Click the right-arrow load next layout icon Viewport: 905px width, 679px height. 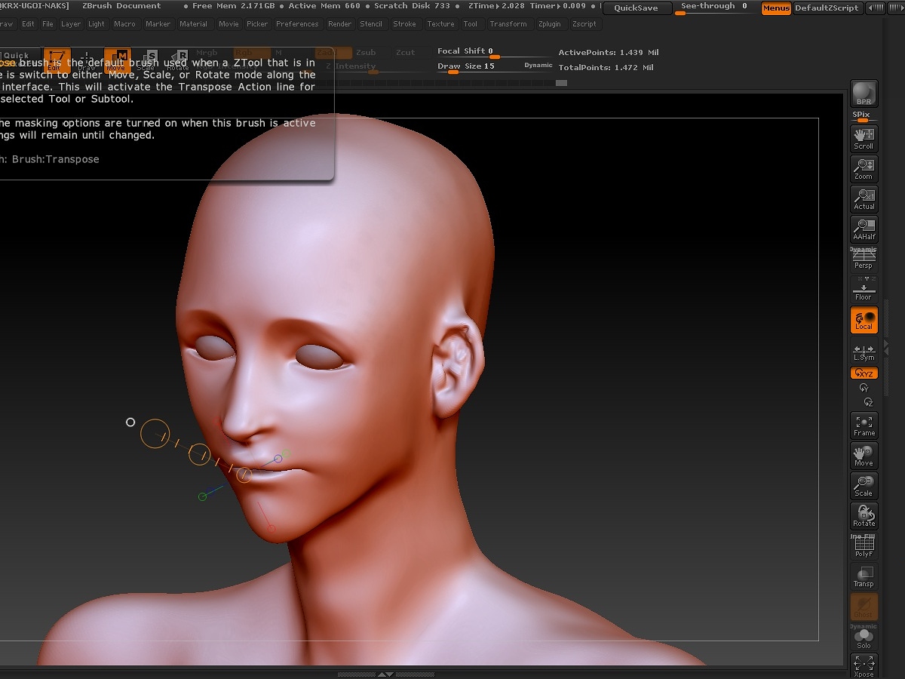[x=896, y=8]
